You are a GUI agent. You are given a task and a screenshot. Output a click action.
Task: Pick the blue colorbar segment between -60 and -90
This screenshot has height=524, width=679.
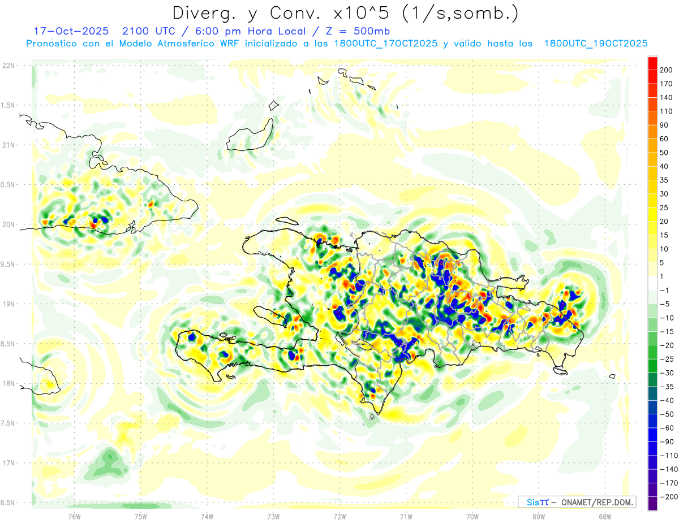point(652,435)
